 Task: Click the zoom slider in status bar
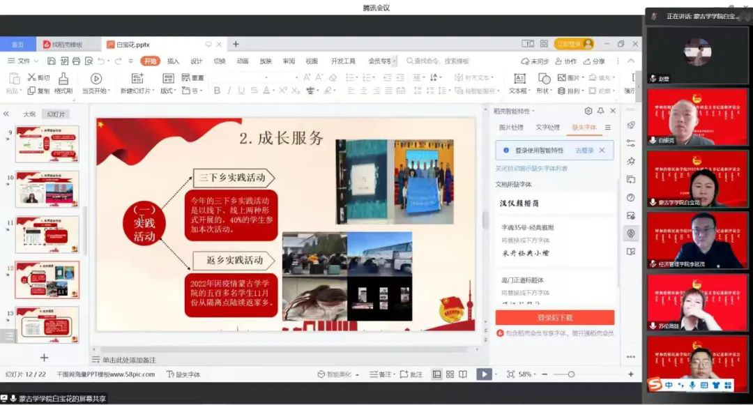pos(572,374)
